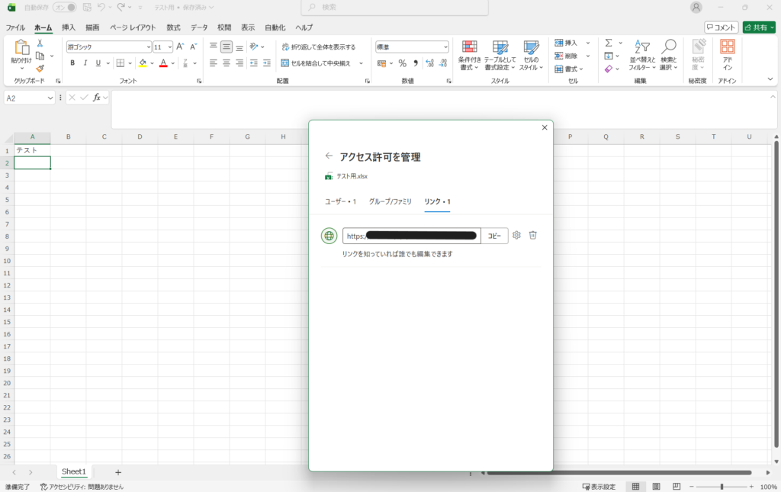Add a new sheet with plus icon
Screen dimensions: 781x492
118,472
